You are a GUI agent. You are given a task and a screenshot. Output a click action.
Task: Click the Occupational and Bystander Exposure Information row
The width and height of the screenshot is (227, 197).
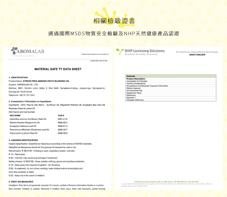pos(171,86)
